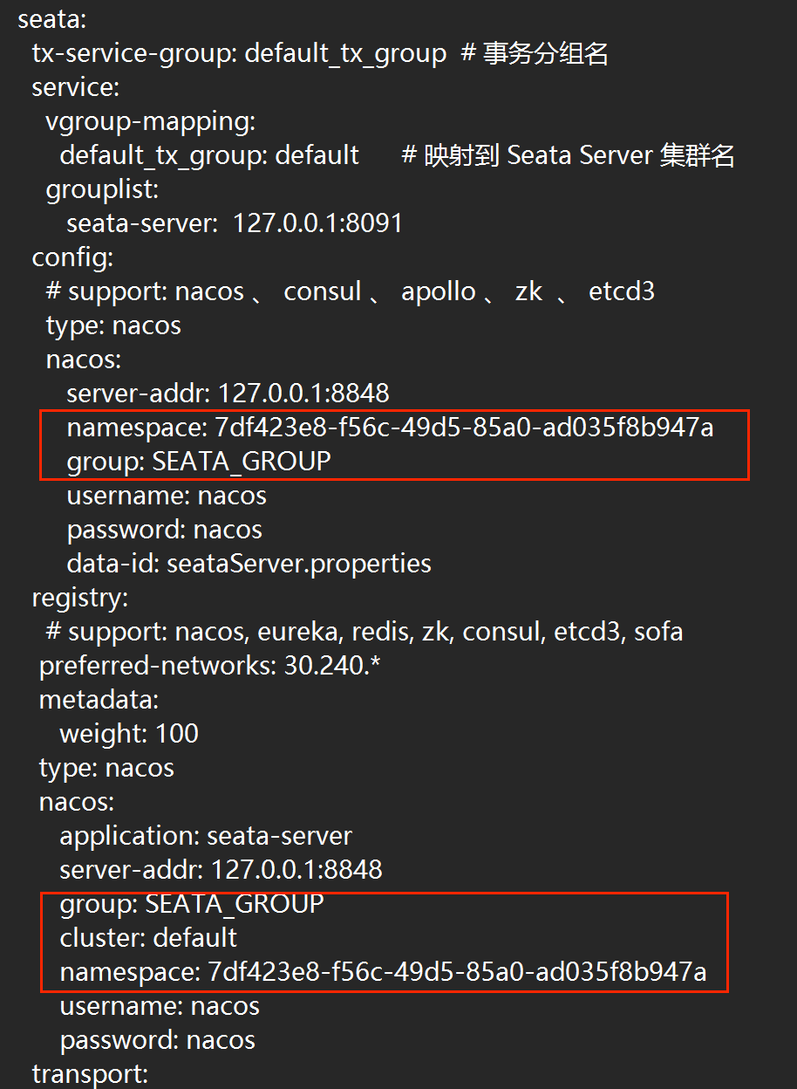This screenshot has width=797, height=1089.
Task: Click the 'metadata:' key
Action: (x=99, y=700)
